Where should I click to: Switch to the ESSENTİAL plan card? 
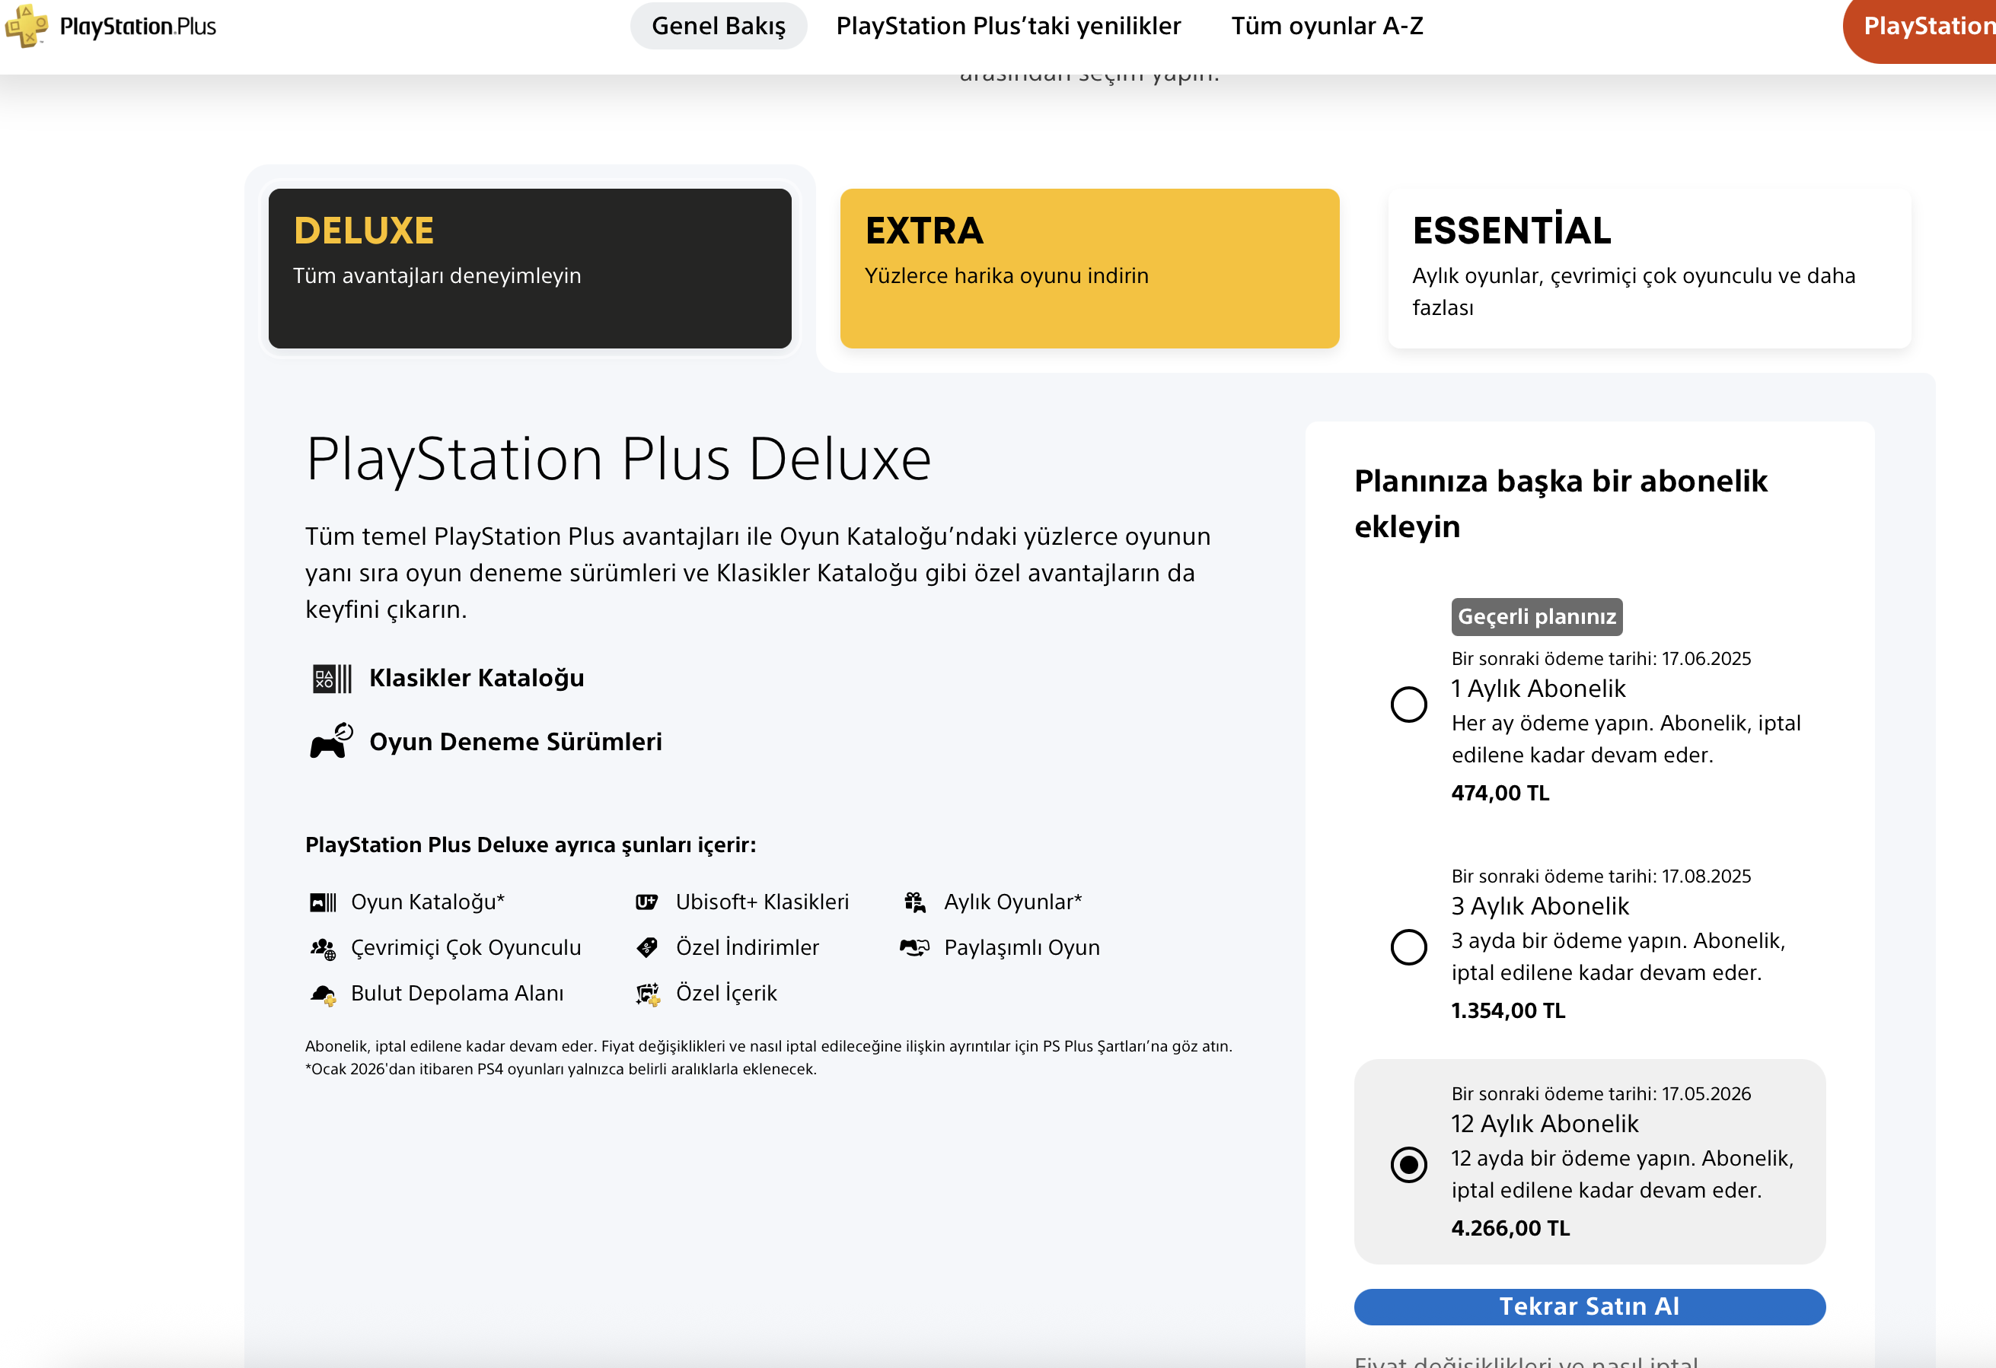[x=1649, y=269]
